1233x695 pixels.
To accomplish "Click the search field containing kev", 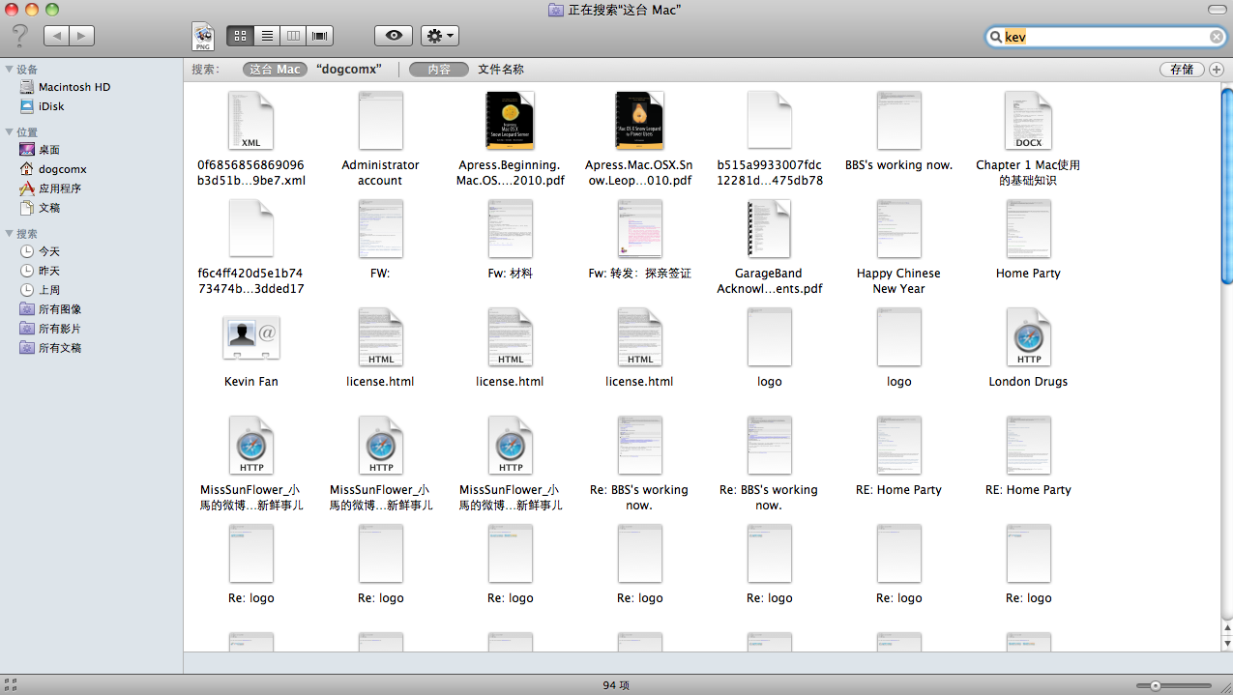I will pos(1106,37).
